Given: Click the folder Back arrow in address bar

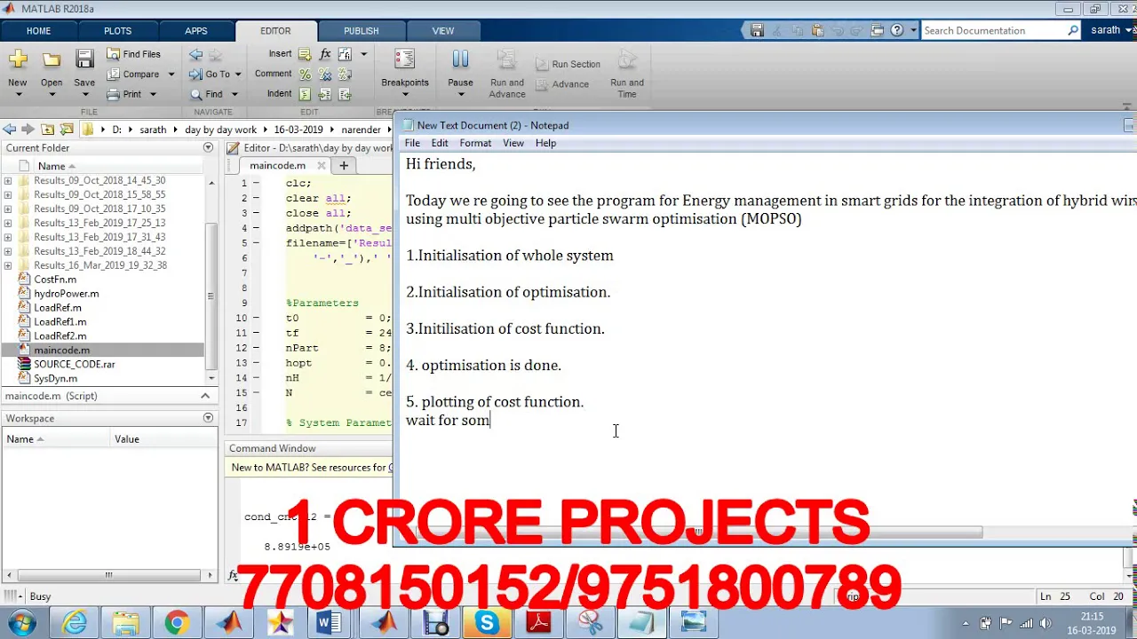Looking at the screenshot, I should point(9,130).
